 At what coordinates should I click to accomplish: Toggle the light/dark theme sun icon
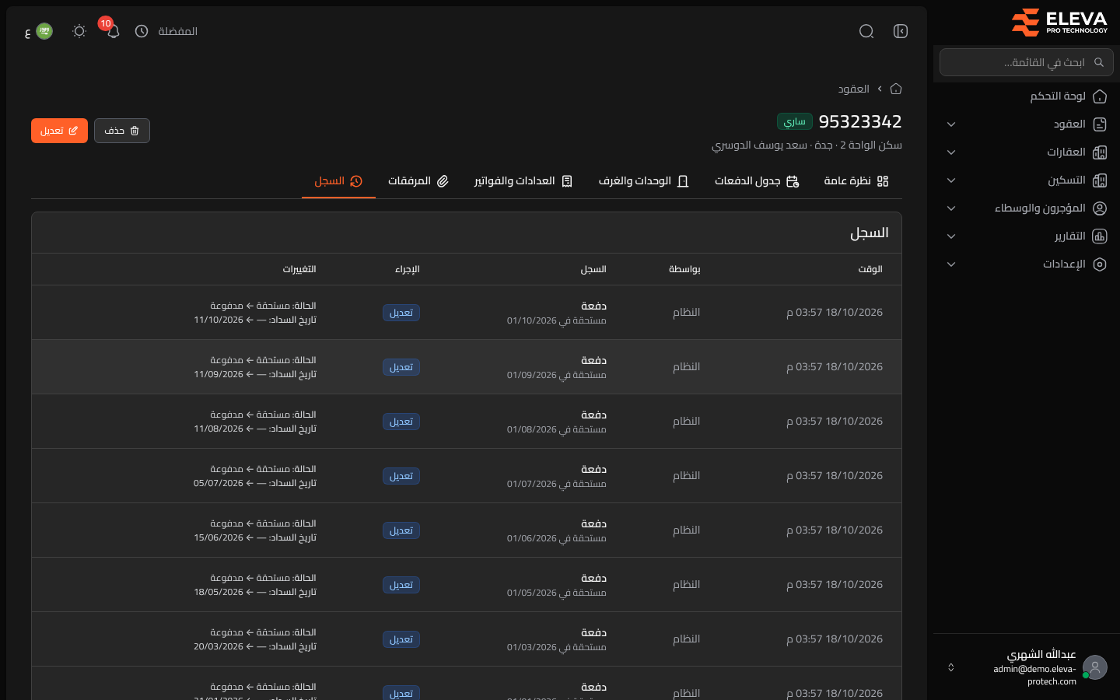point(79,31)
